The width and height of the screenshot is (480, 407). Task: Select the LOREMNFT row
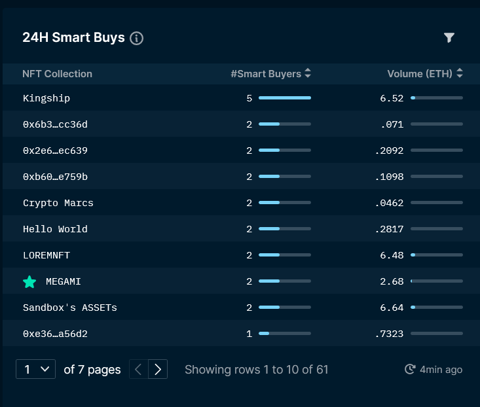click(x=240, y=255)
